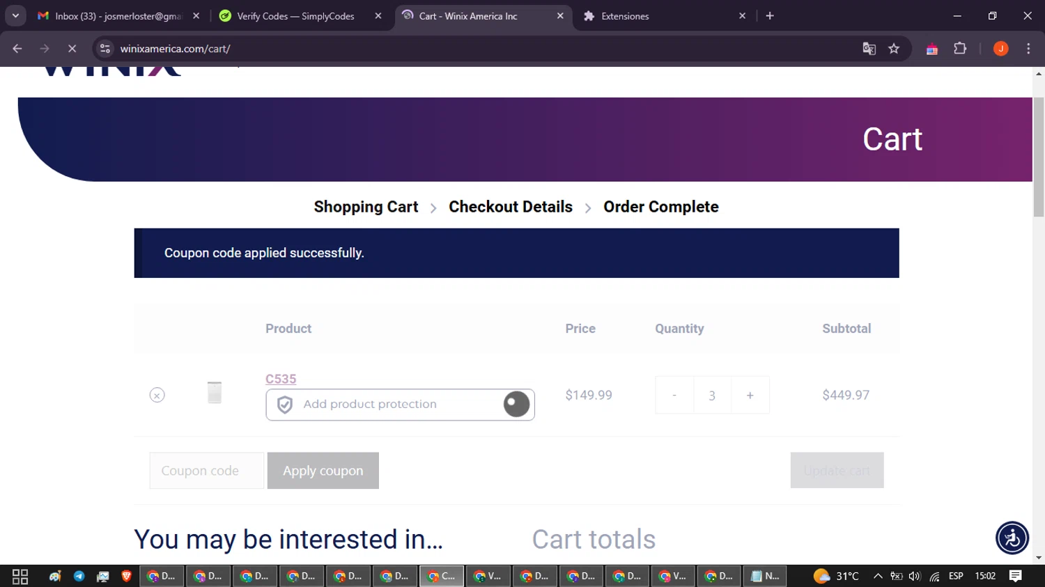Open the Chrome three-dot menu
This screenshot has width=1045, height=587.
point(1028,49)
